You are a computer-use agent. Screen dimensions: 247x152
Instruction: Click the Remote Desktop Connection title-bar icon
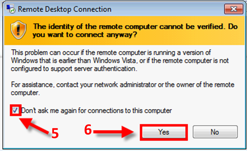[11, 9]
